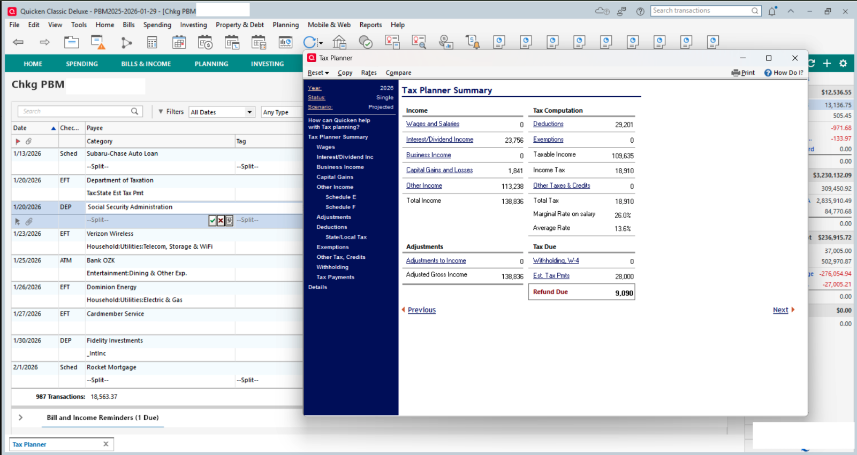The height and width of the screenshot is (455, 857).
Task: Click the green save transaction checkmark
Action: (x=213, y=220)
